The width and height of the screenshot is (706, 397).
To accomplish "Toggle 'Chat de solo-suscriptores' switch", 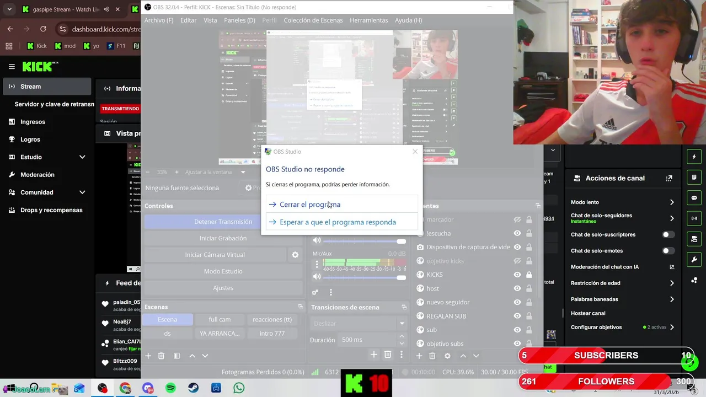I will 668,234.
